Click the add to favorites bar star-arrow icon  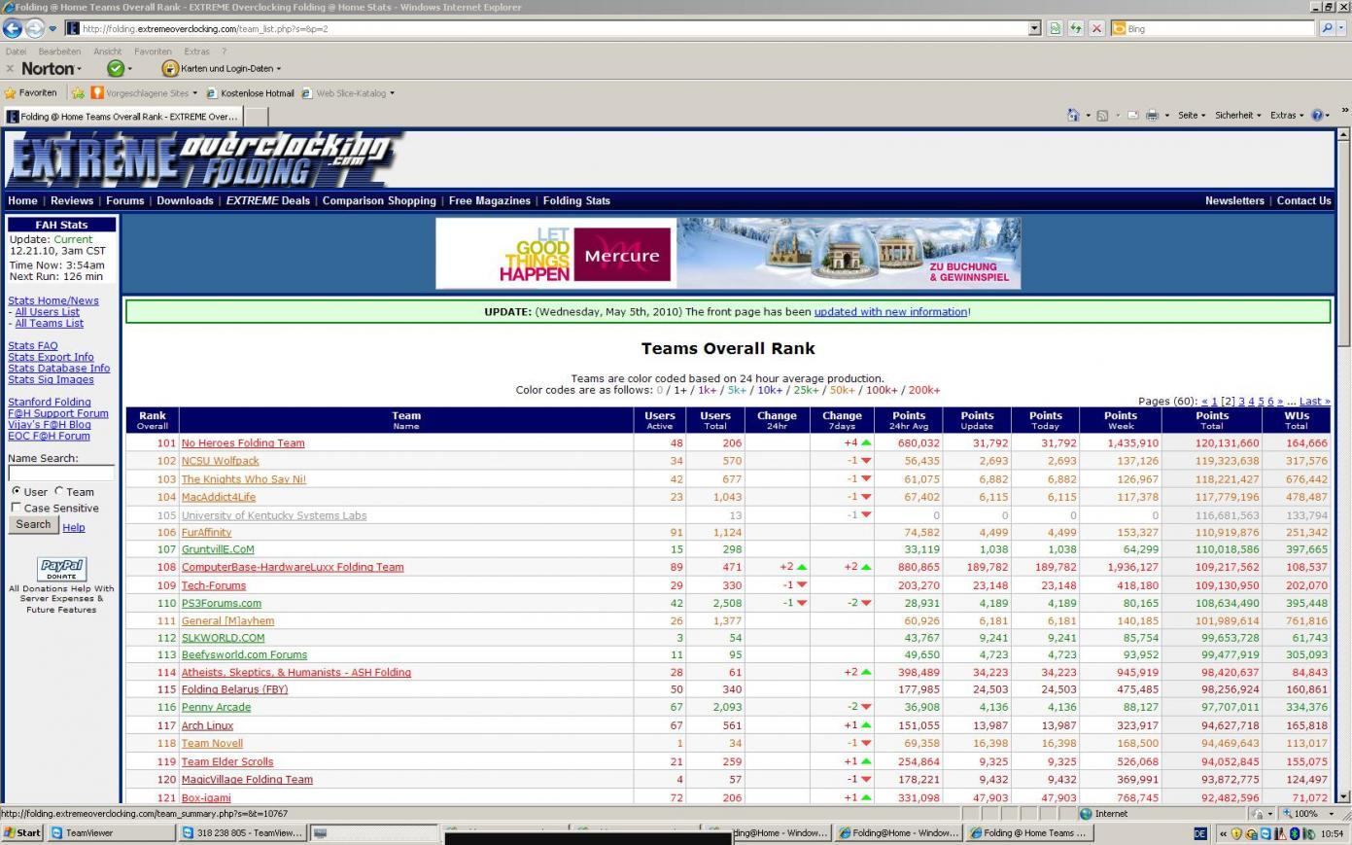(x=78, y=93)
